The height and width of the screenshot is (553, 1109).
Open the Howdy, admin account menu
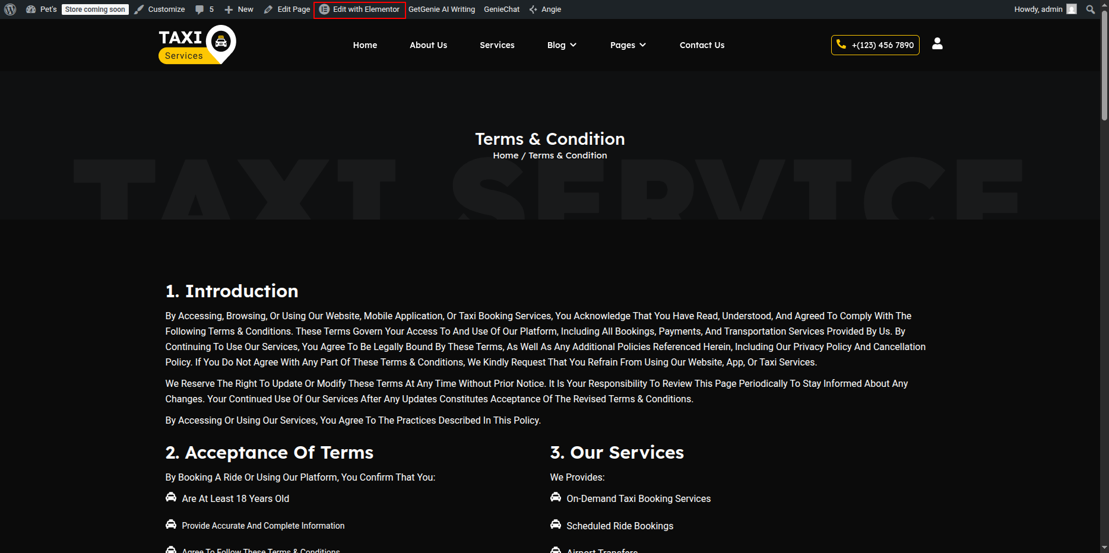(x=1045, y=9)
